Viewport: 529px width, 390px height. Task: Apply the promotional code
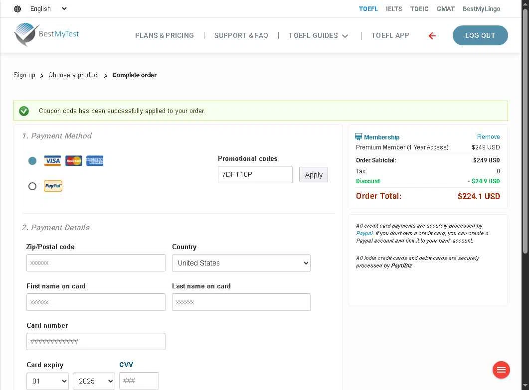[314, 175]
